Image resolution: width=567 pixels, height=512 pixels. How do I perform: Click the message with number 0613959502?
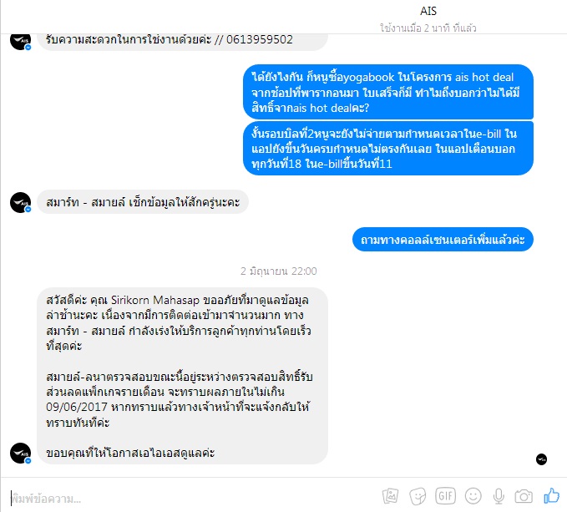(x=182, y=41)
